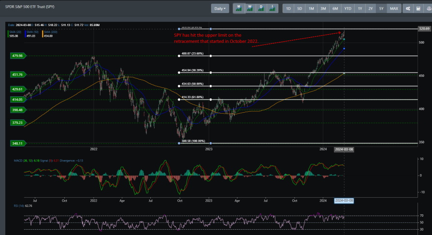Click the RSI (14) indicator label

pos(23,206)
